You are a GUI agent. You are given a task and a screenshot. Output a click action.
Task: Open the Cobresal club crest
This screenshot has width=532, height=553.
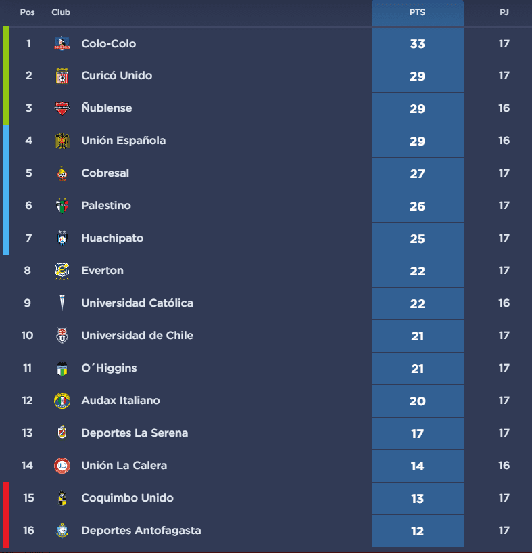[x=62, y=173]
